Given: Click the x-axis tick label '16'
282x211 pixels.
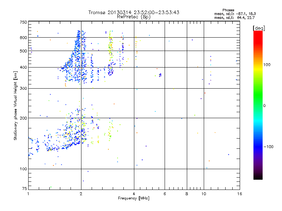Looking at the screenshot, I should 240,194.
